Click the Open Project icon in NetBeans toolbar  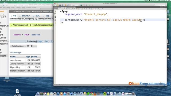point(60,5)
